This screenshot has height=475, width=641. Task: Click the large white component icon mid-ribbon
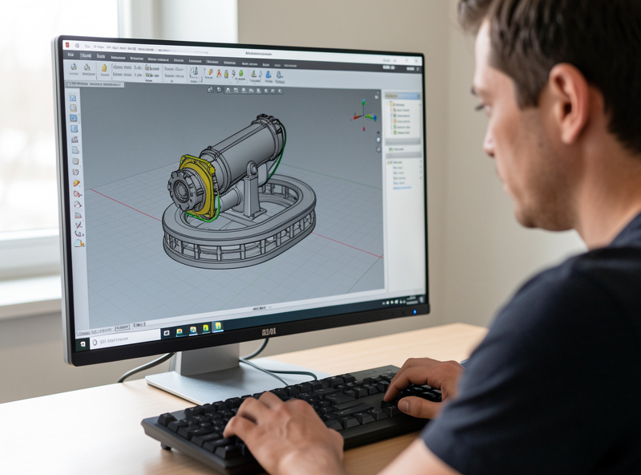coord(194,72)
